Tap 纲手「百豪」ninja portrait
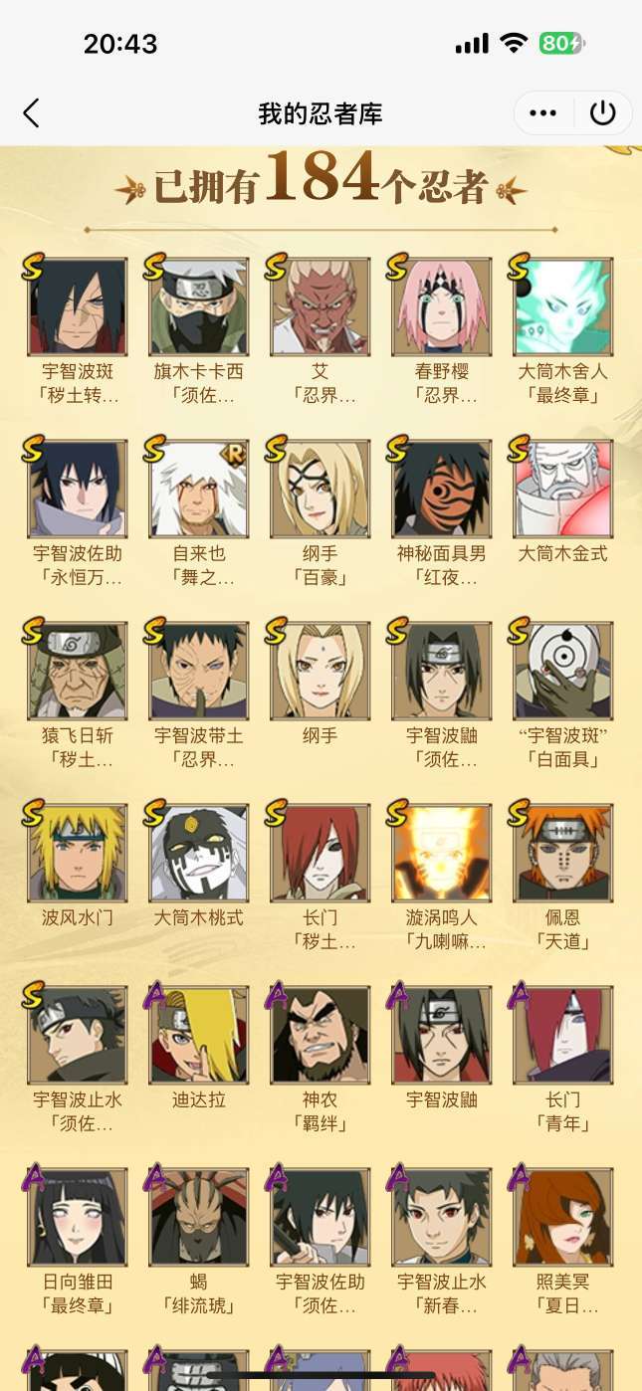Screen dimensions: 642x1391 point(321,489)
